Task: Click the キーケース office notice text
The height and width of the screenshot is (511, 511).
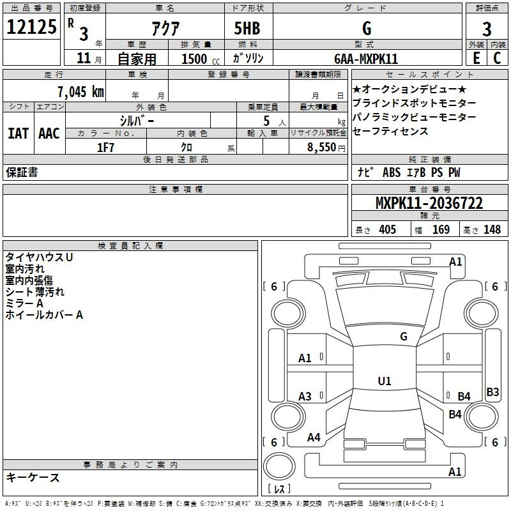Action: [33, 477]
